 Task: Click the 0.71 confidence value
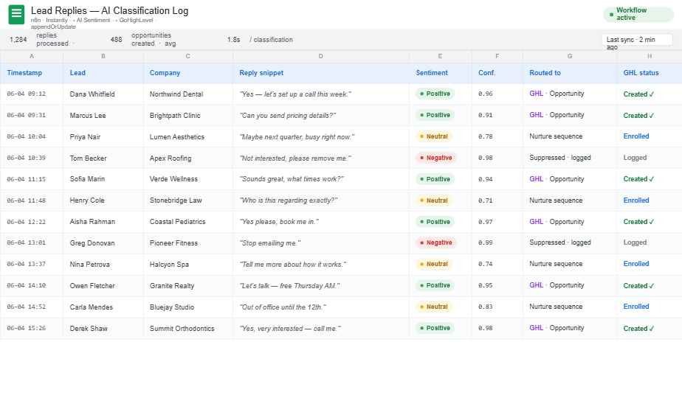click(x=486, y=200)
